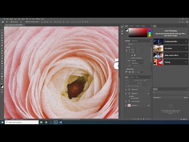Select the Dodge tool

click(2, 64)
